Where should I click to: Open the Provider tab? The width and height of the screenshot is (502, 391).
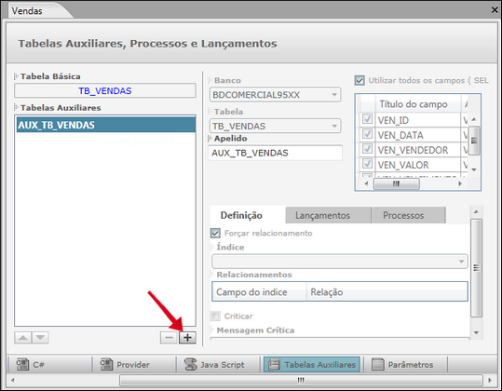click(133, 364)
